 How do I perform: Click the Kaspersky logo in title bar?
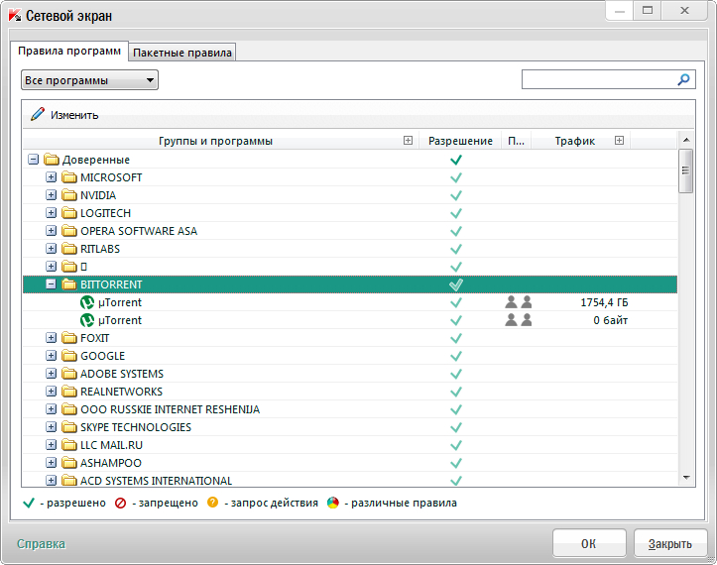coord(15,16)
